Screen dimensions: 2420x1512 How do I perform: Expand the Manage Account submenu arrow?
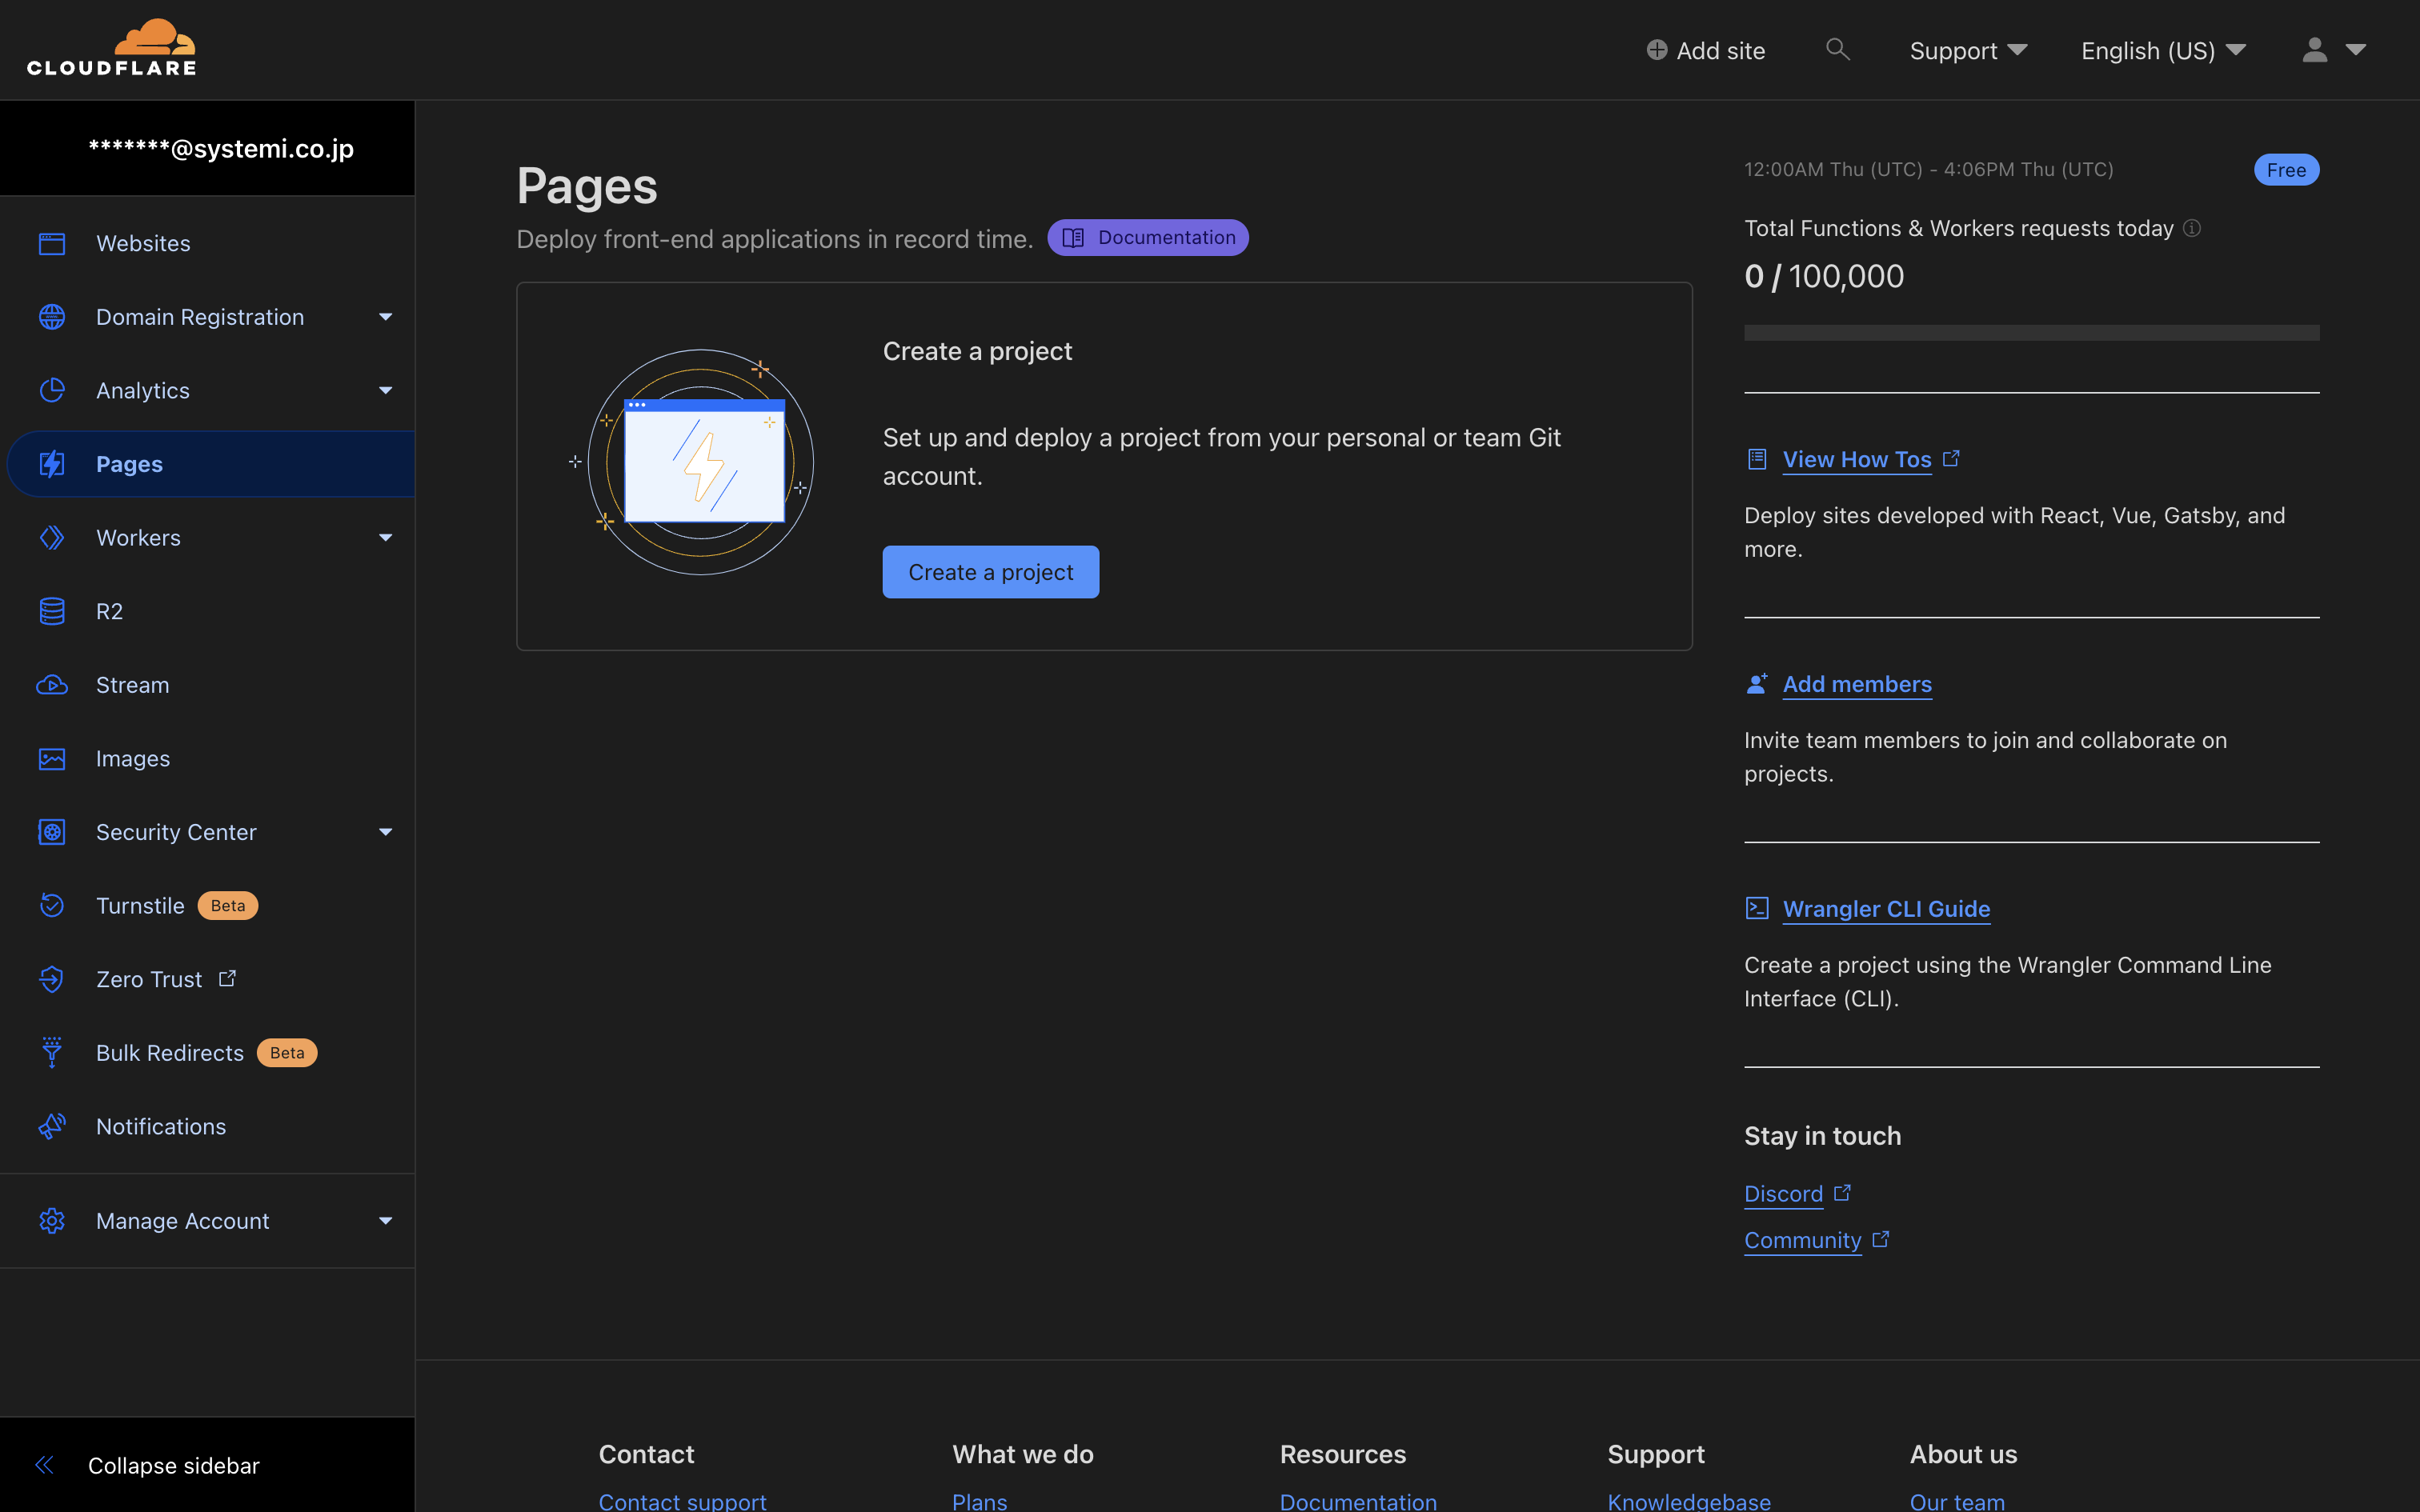[x=385, y=1221]
